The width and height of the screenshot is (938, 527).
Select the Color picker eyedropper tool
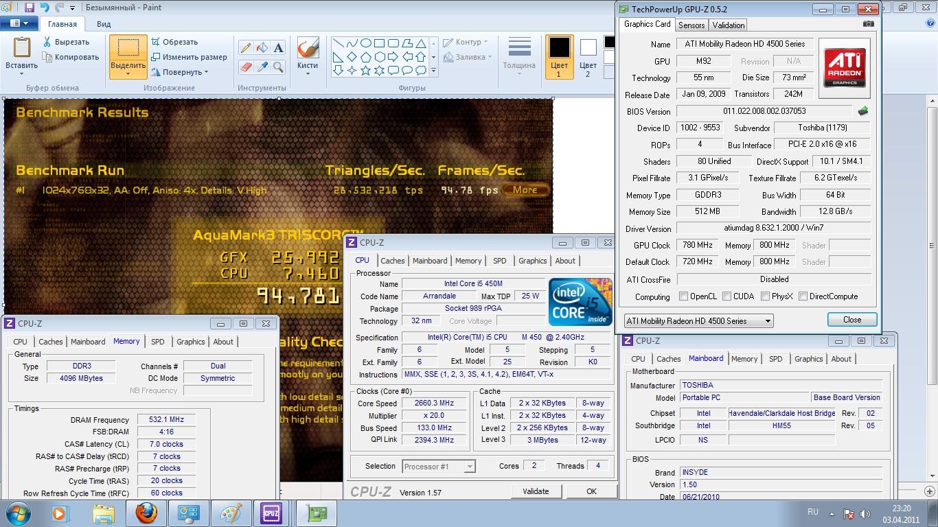click(x=262, y=67)
